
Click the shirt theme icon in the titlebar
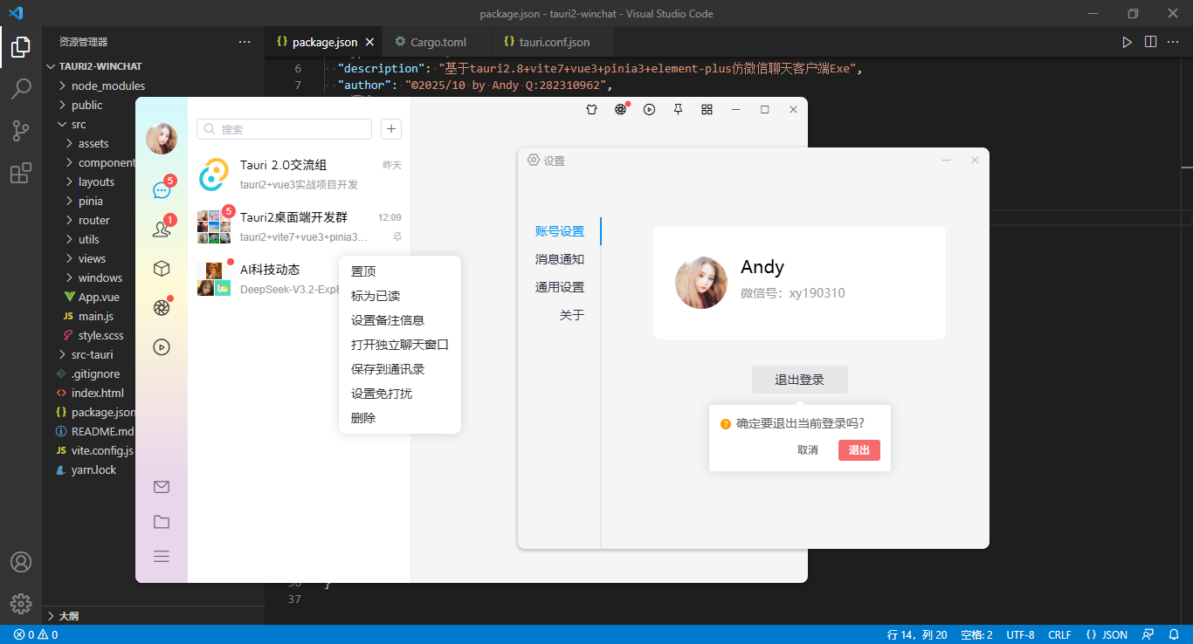coord(591,109)
